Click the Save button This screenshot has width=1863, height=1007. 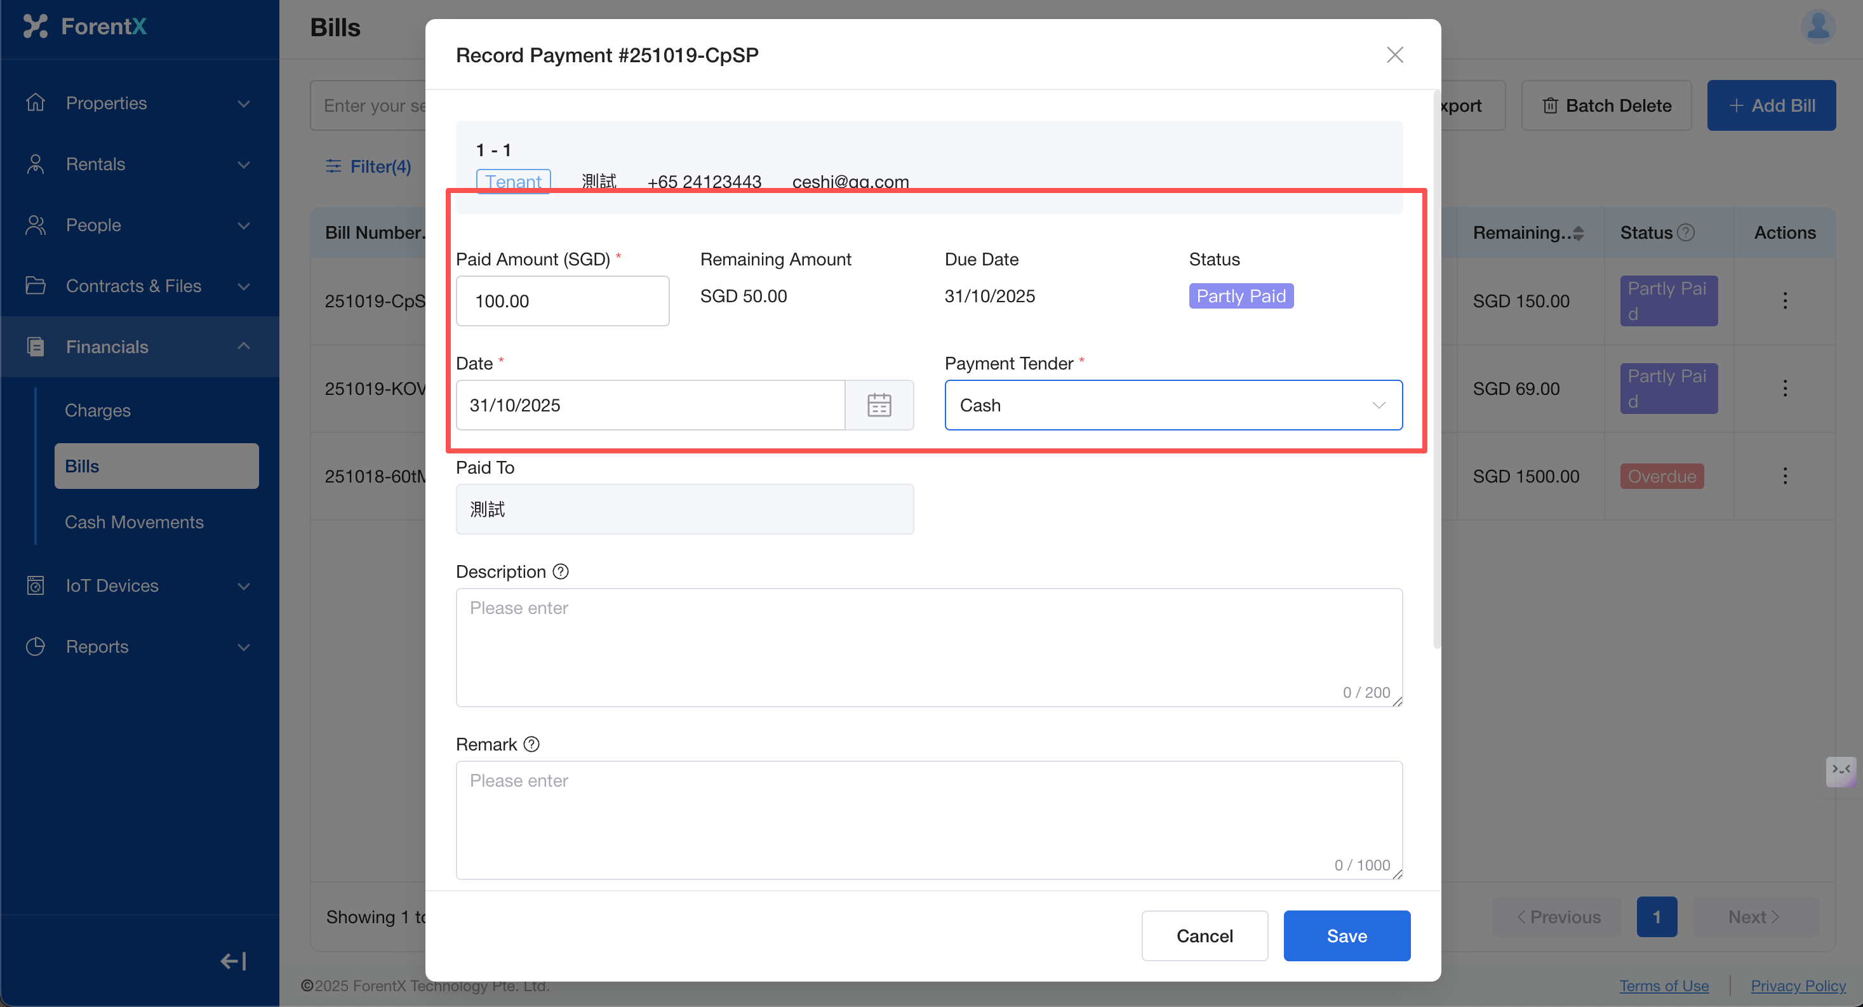pos(1346,935)
